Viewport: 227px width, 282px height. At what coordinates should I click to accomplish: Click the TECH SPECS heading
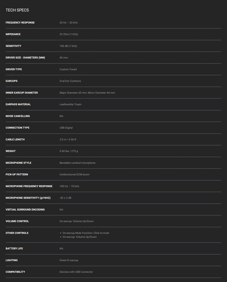(17, 10)
